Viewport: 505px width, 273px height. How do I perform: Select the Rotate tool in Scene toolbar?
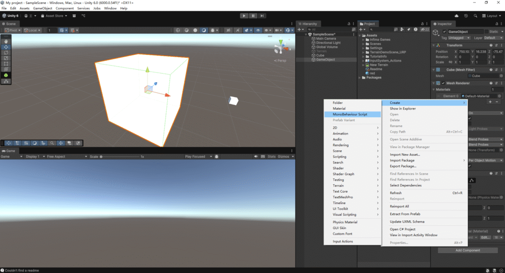click(x=6, y=52)
